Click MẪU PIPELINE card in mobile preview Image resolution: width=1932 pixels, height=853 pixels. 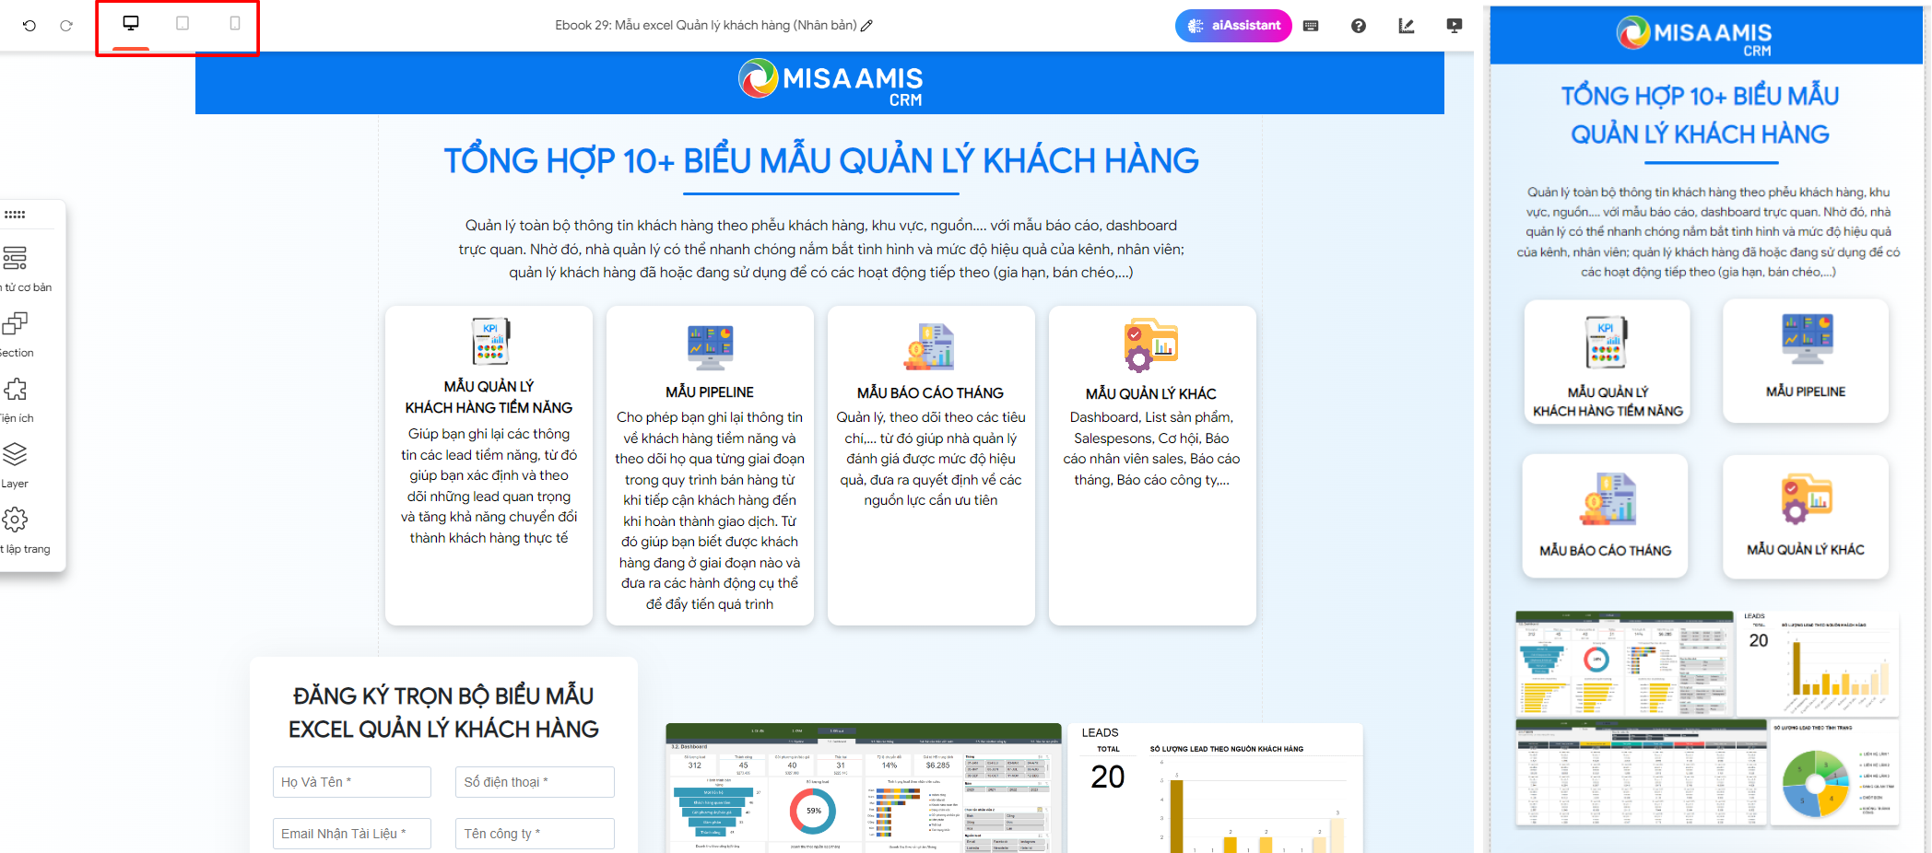click(x=1806, y=361)
